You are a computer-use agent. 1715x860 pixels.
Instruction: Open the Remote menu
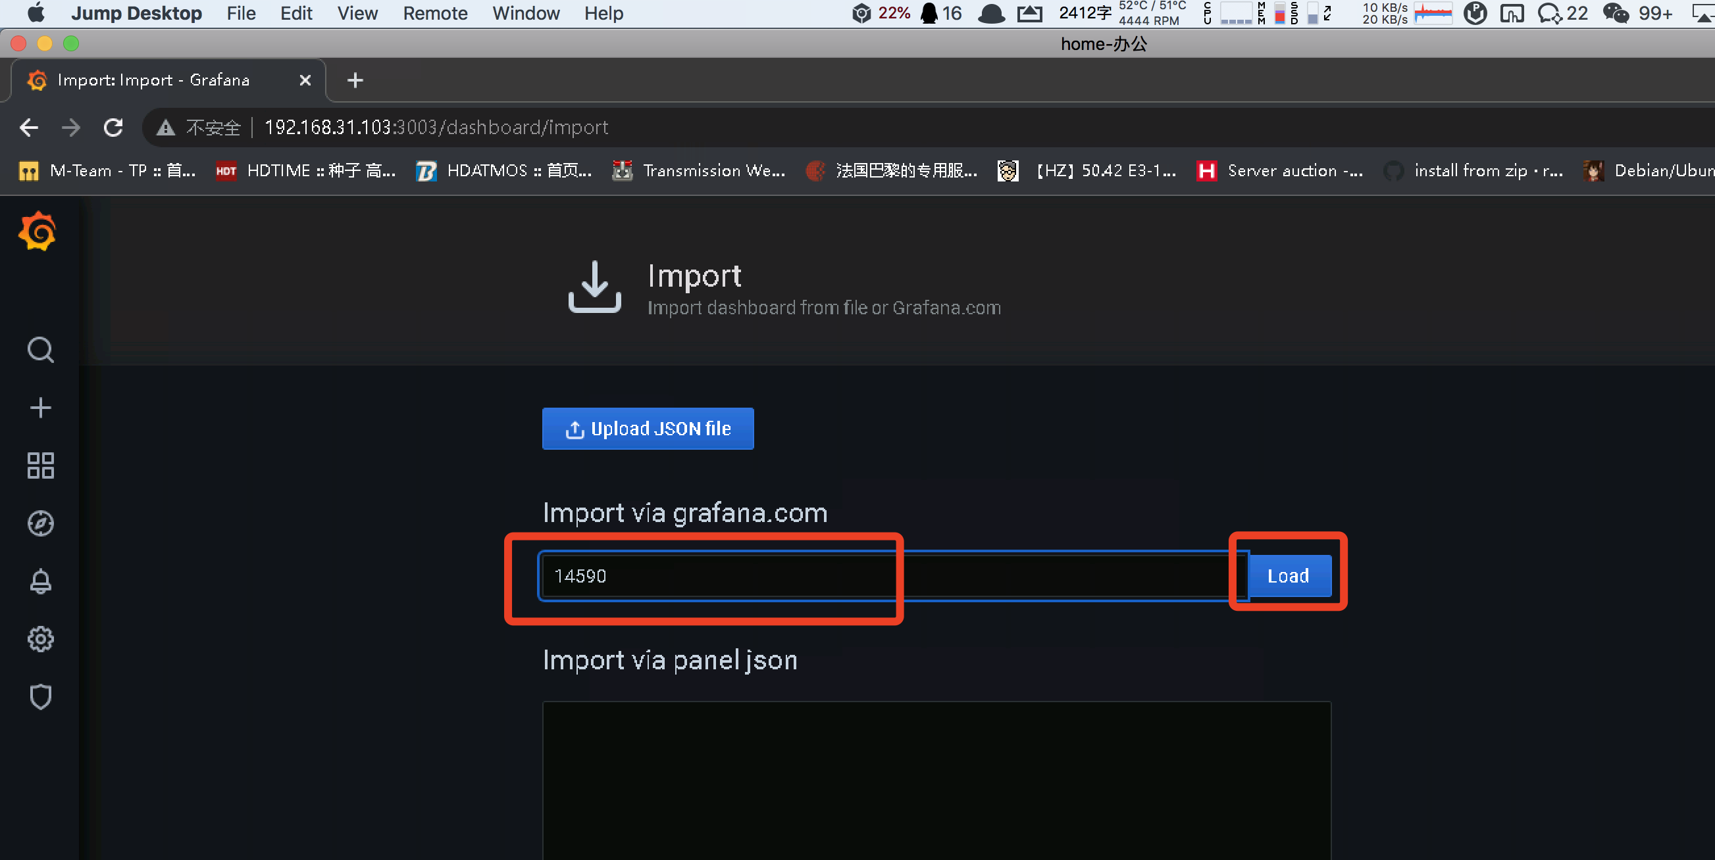tap(436, 13)
